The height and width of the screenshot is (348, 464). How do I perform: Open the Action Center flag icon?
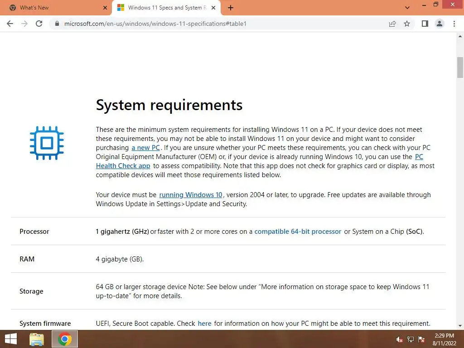421,339
